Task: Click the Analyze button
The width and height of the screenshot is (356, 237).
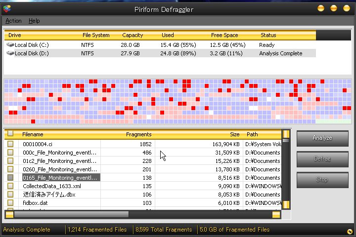Action: coord(322,138)
